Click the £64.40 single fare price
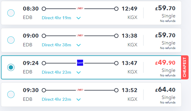This screenshot has width=191, height=111. pyautogui.click(x=165, y=90)
